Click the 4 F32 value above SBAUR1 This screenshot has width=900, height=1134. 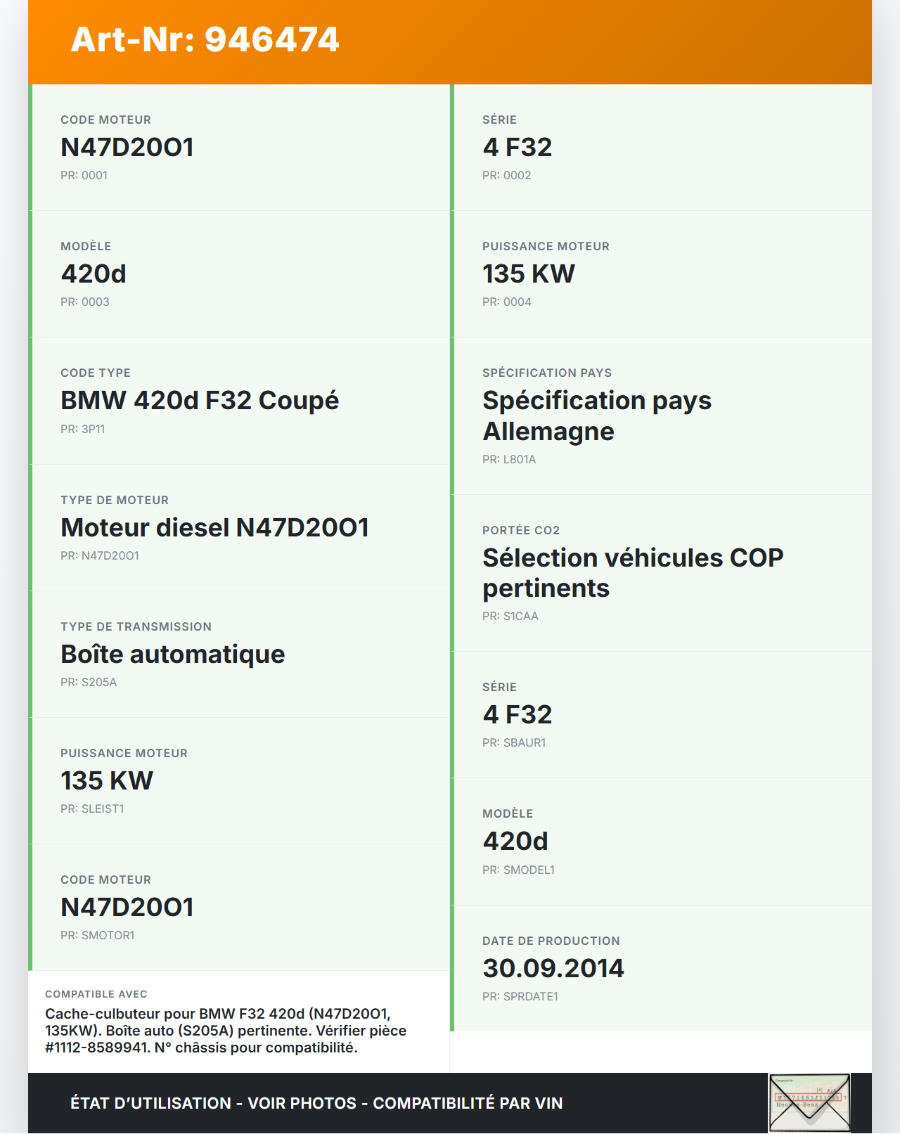517,715
